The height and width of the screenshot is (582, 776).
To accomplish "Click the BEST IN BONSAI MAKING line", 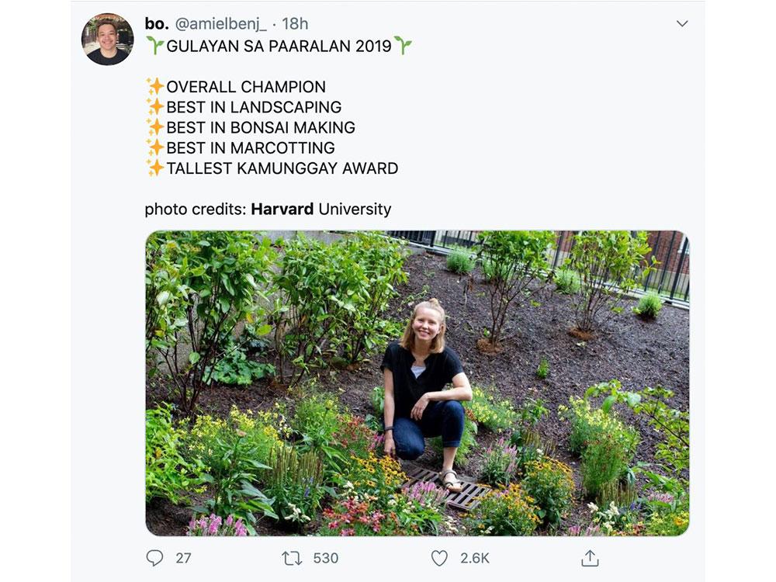I will [x=260, y=127].
